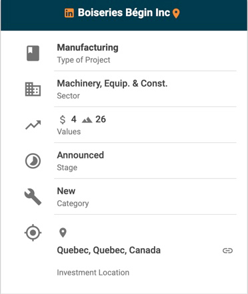Screen dimensions: 248x294
Task: Select the Announced stage entry
Action: (145, 161)
